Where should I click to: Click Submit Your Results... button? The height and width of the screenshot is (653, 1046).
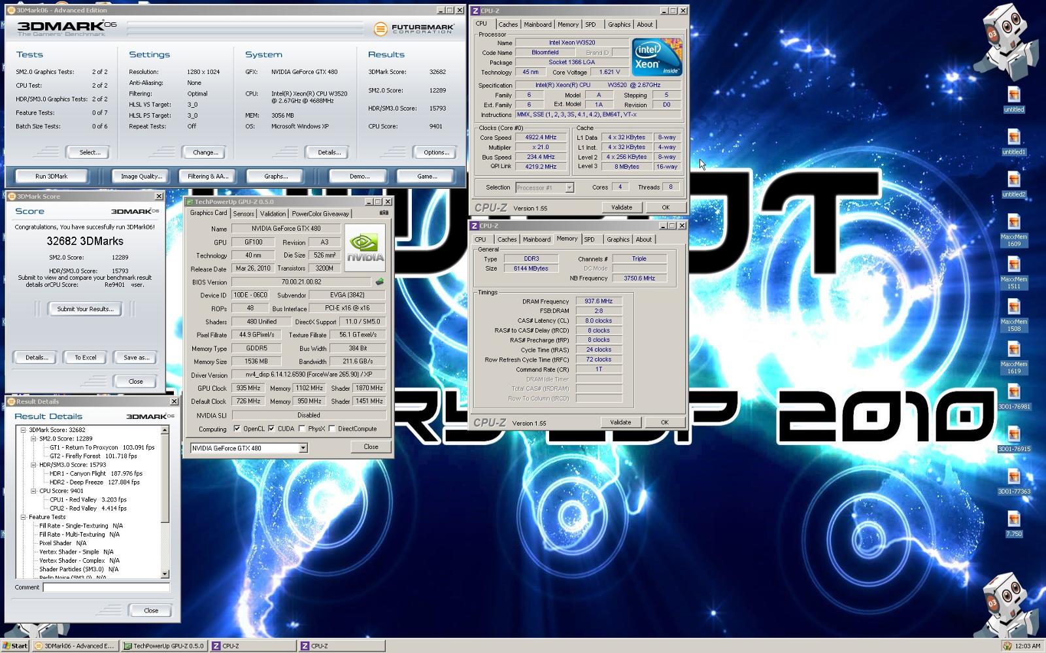[85, 309]
